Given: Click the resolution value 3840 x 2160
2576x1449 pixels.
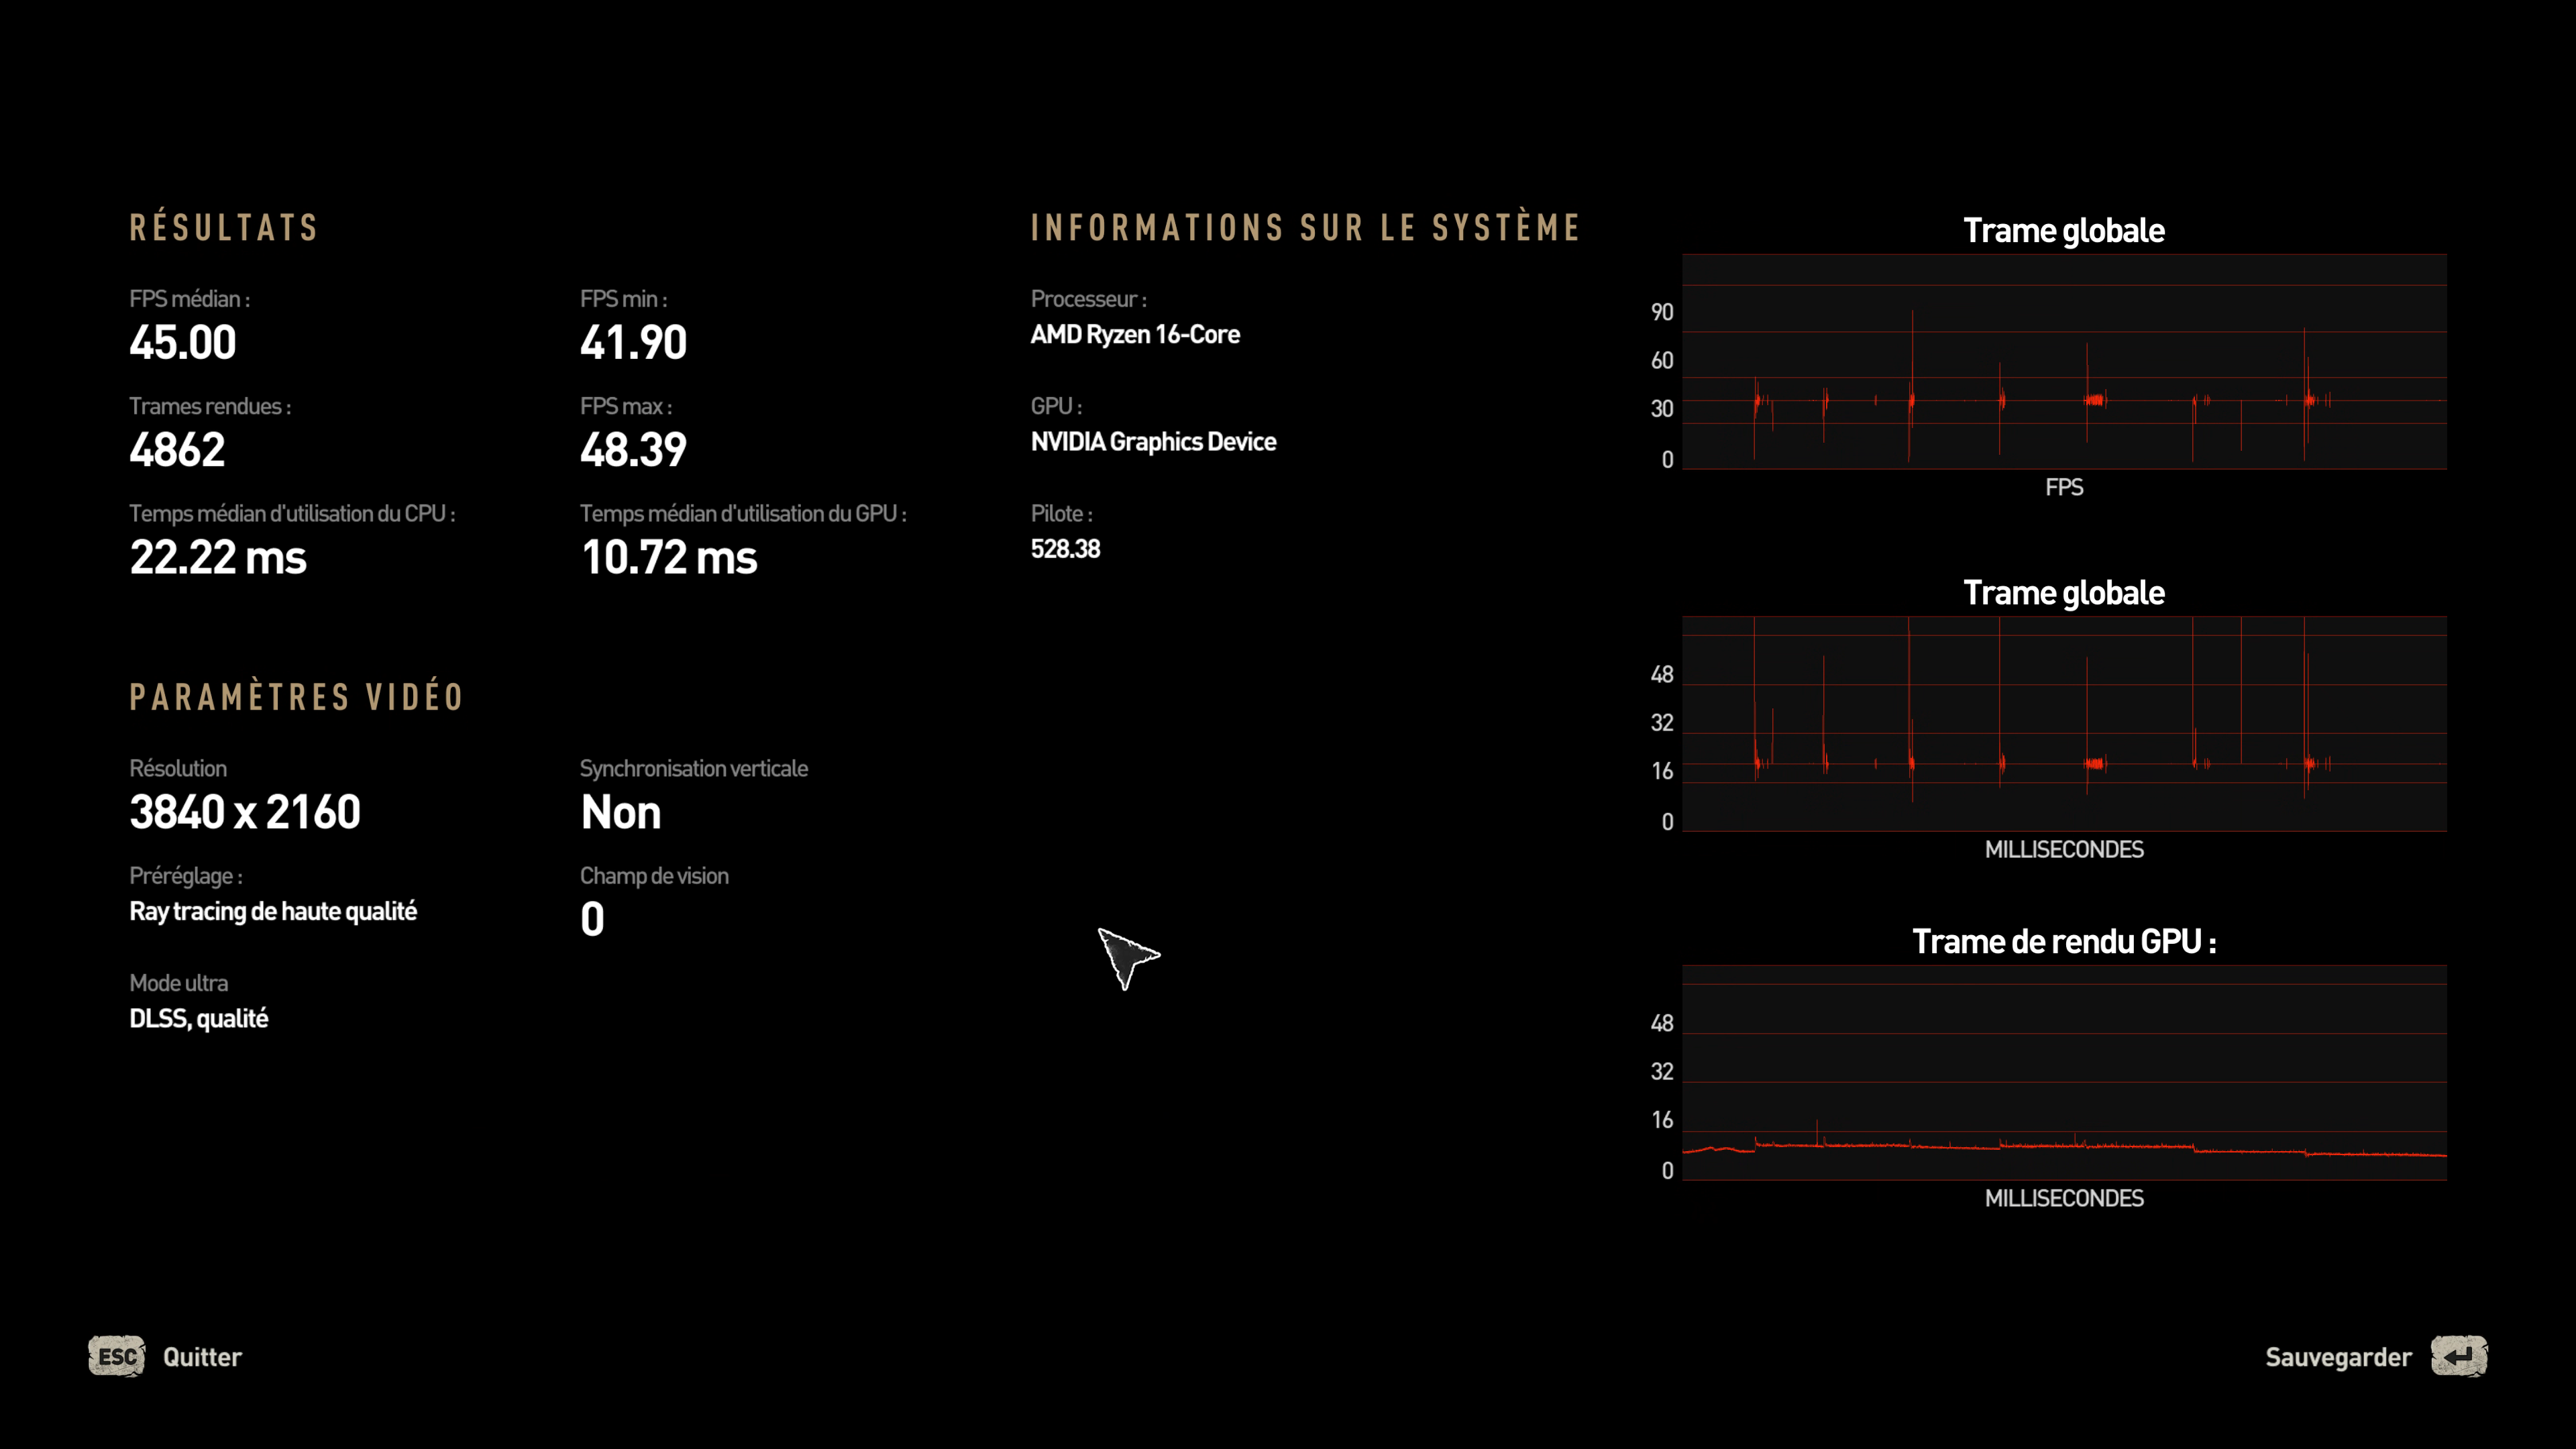Looking at the screenshot, I should click(245, 812).
